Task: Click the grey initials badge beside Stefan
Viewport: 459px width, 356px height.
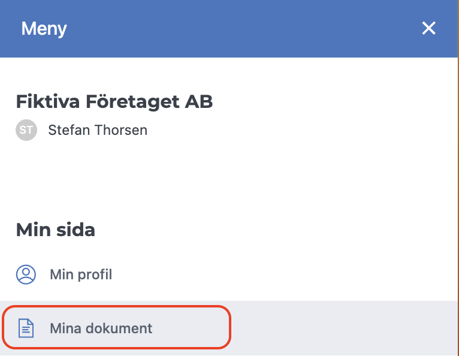Action: click(x=26, y=130)
